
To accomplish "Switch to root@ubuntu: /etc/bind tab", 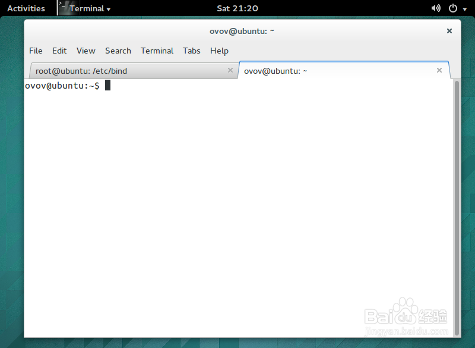I will [x=133, y=71].
